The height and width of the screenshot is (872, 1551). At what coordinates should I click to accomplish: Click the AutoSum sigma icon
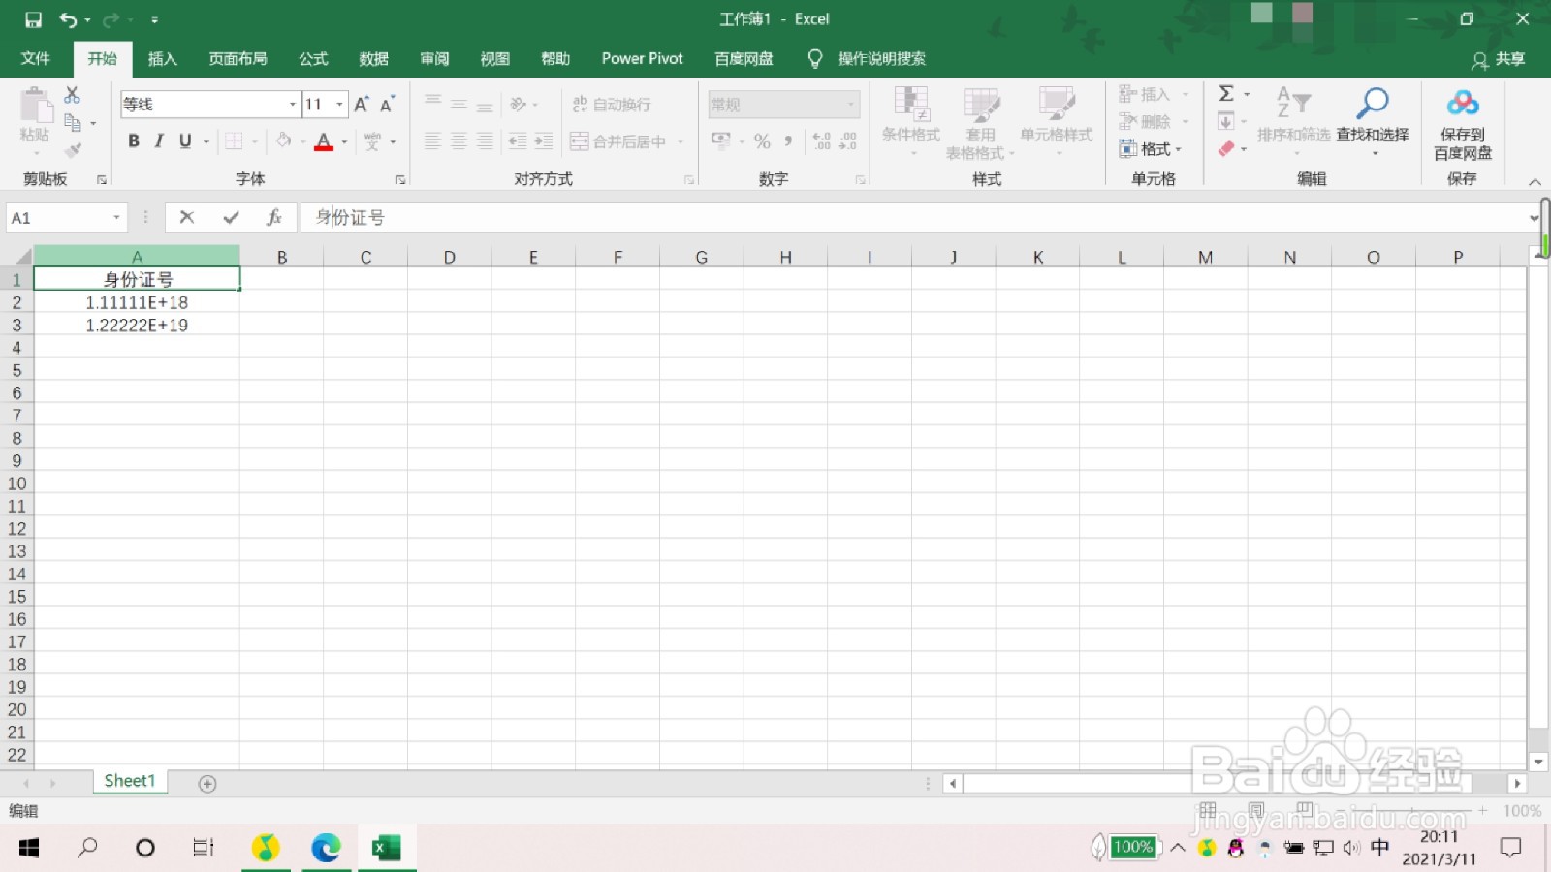pos(1226,94)
